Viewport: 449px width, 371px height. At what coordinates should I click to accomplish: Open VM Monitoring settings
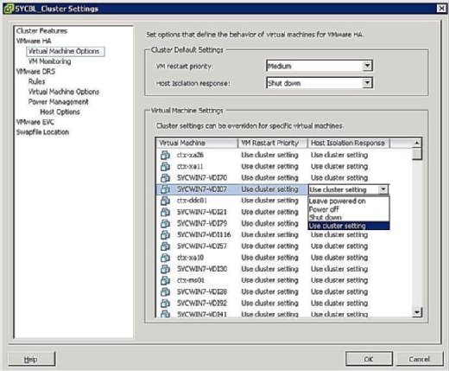pyautogui.click(x=49, y=61)
